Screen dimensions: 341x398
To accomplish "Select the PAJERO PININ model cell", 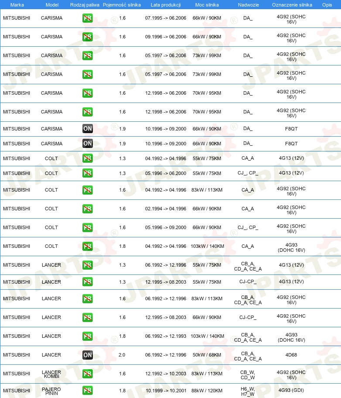I will click(x=51, y=391).
